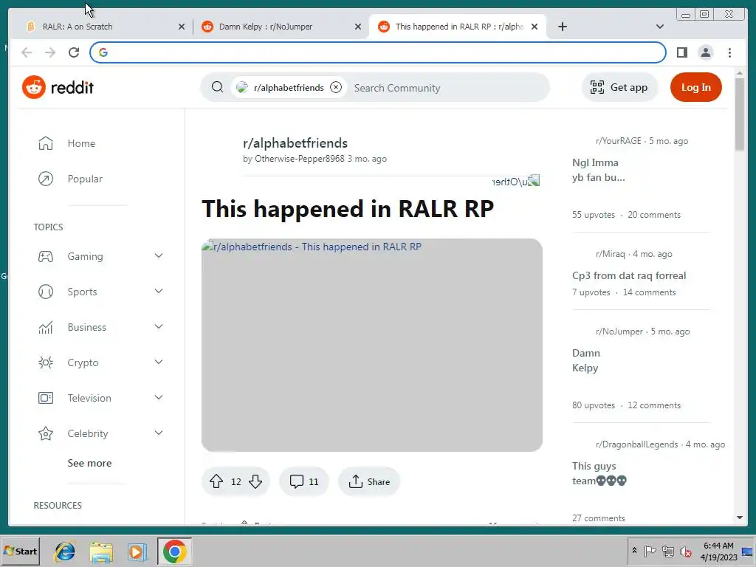Expand the Sports topic
This screenshot has height=567, width=756.
click(x=159, y=291)
